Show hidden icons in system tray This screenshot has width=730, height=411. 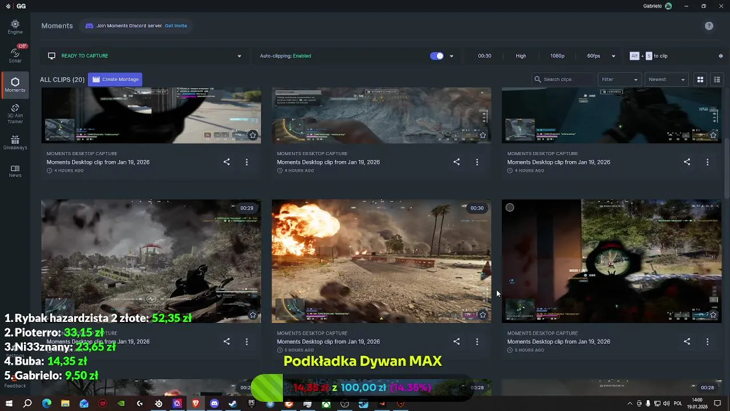(x=630, y=404)
